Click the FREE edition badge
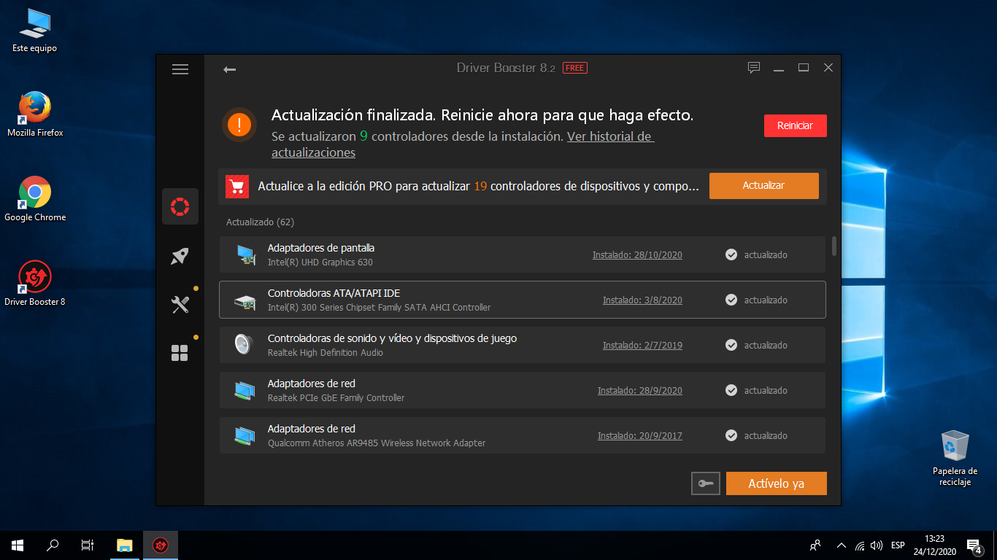 [575, 68]
